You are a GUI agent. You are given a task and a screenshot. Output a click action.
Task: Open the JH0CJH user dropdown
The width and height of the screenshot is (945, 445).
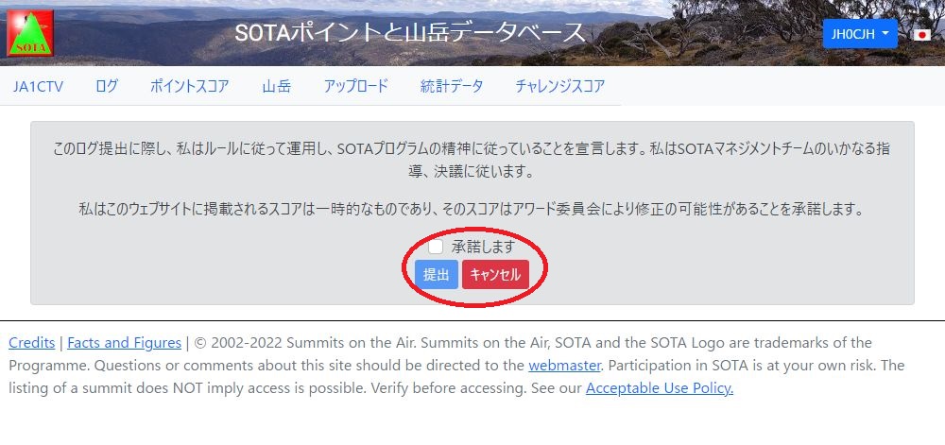coord(860,34)
